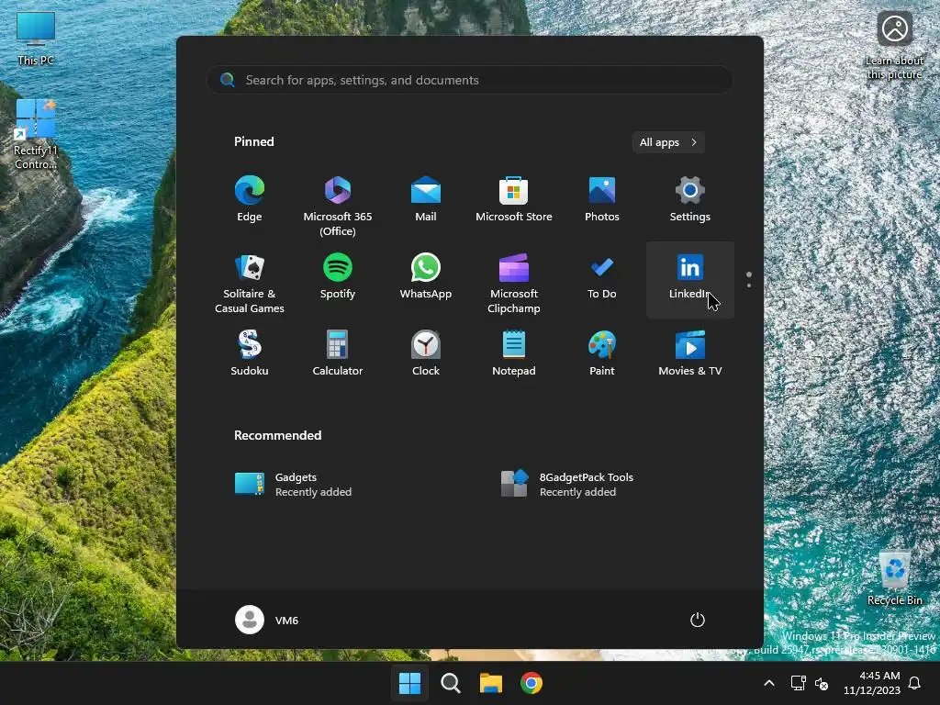
Task: Launch the Photos app
Action: tap(602, 199)
